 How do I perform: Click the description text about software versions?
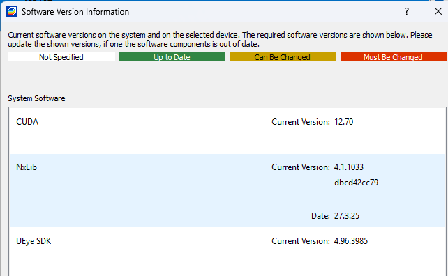tap(220, 40)
